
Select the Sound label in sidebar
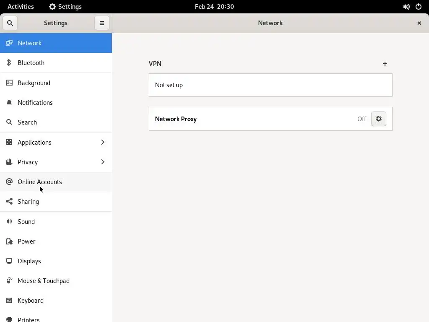coord(26,221)
